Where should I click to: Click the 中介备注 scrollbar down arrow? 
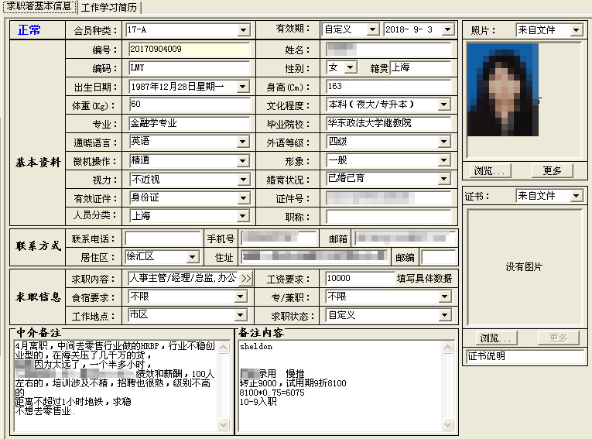pos(224,425)
